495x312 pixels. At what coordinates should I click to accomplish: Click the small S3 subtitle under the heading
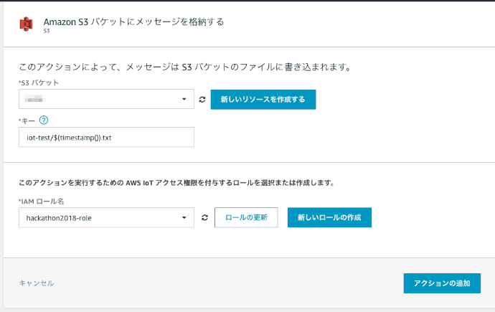tap(47, 31)
